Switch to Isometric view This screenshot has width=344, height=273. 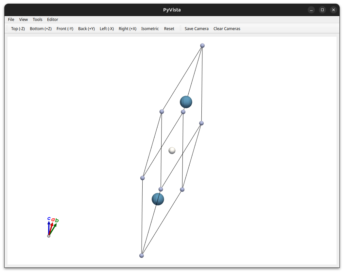[150, 29]
